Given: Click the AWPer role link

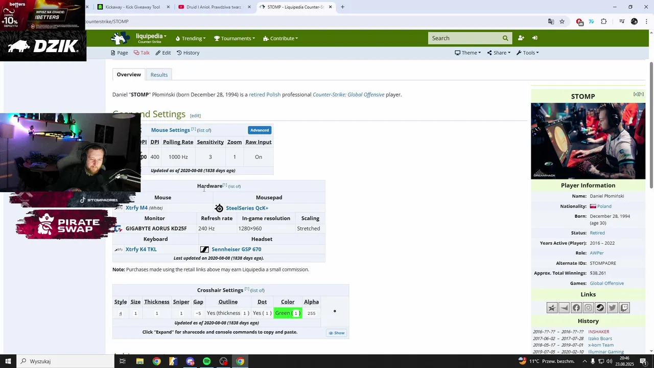Looking at the screenshot, I should point(597,253).
